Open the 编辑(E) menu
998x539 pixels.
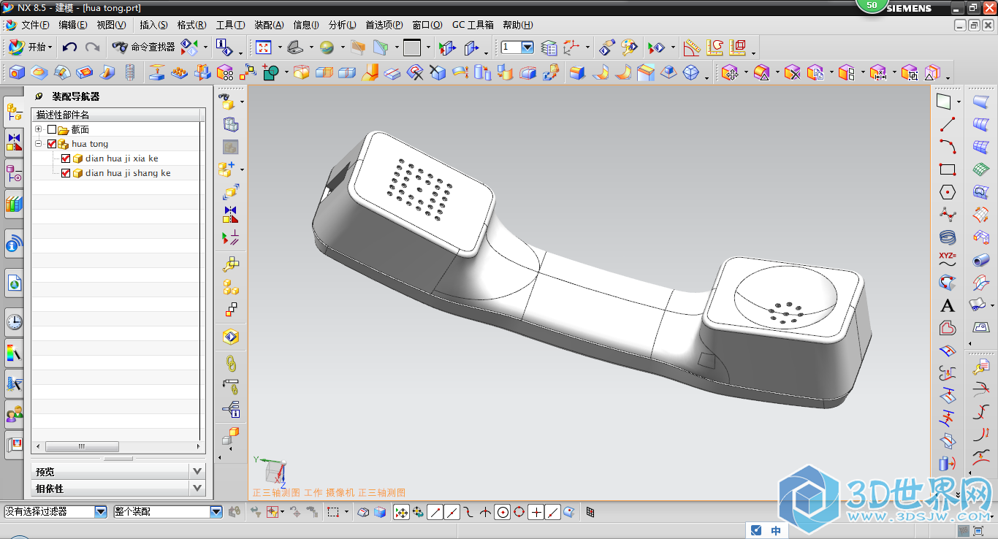[x=73, y=25]
